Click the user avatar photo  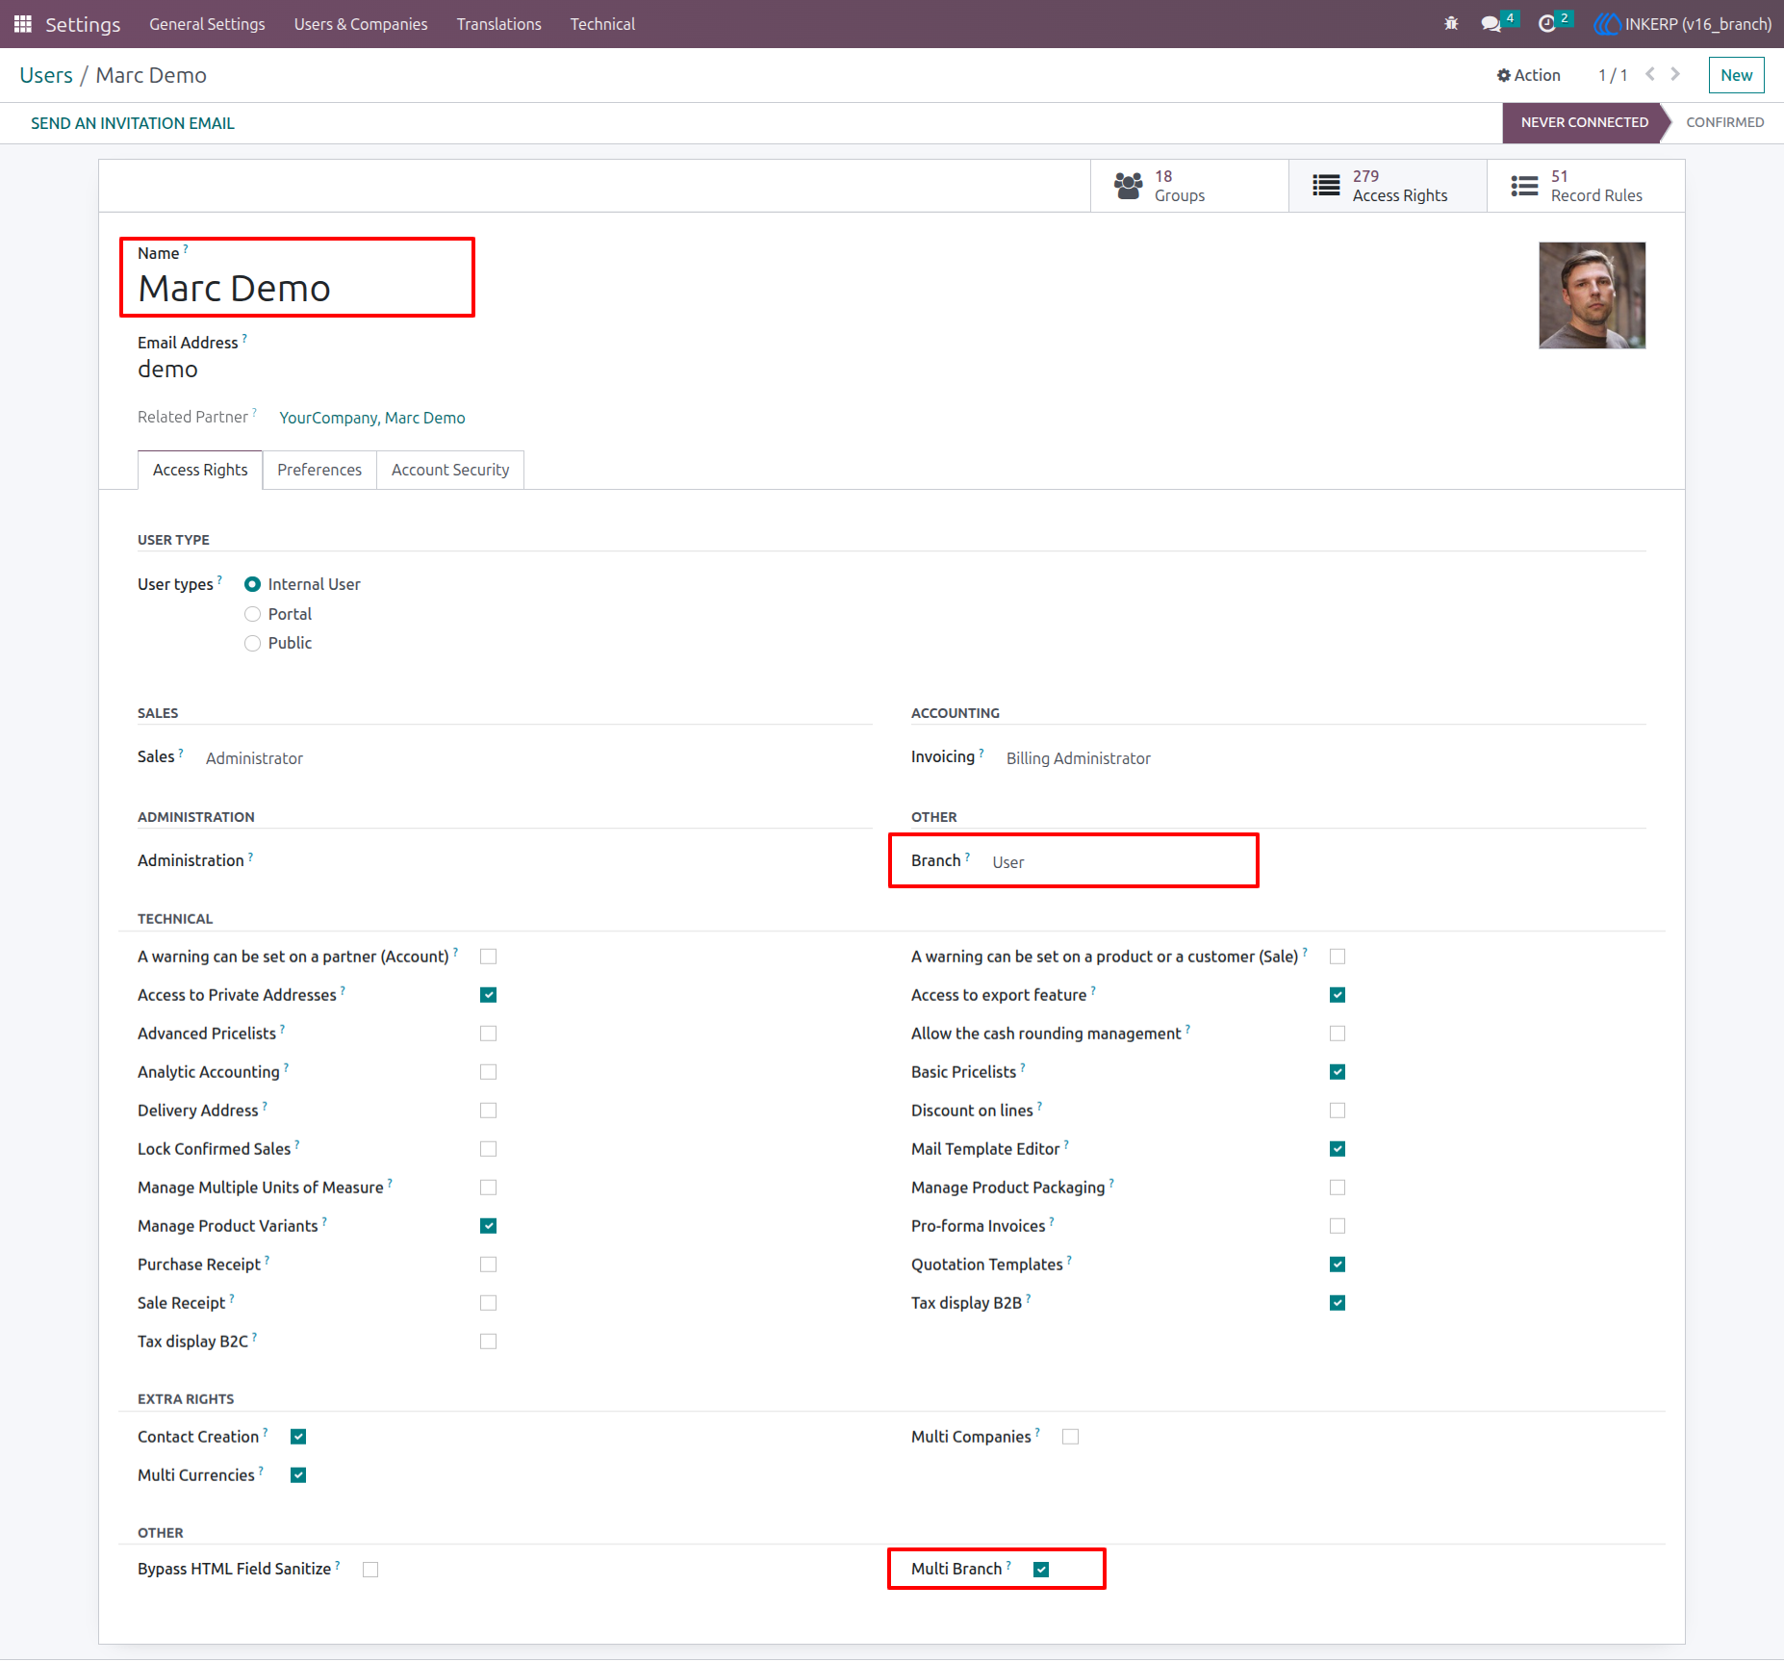click(1592, 295)
